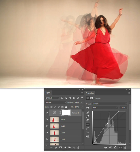The image size is (140, 152).
Task: Select the 10:00 layer thumbnail
Action: coord(54,119)
